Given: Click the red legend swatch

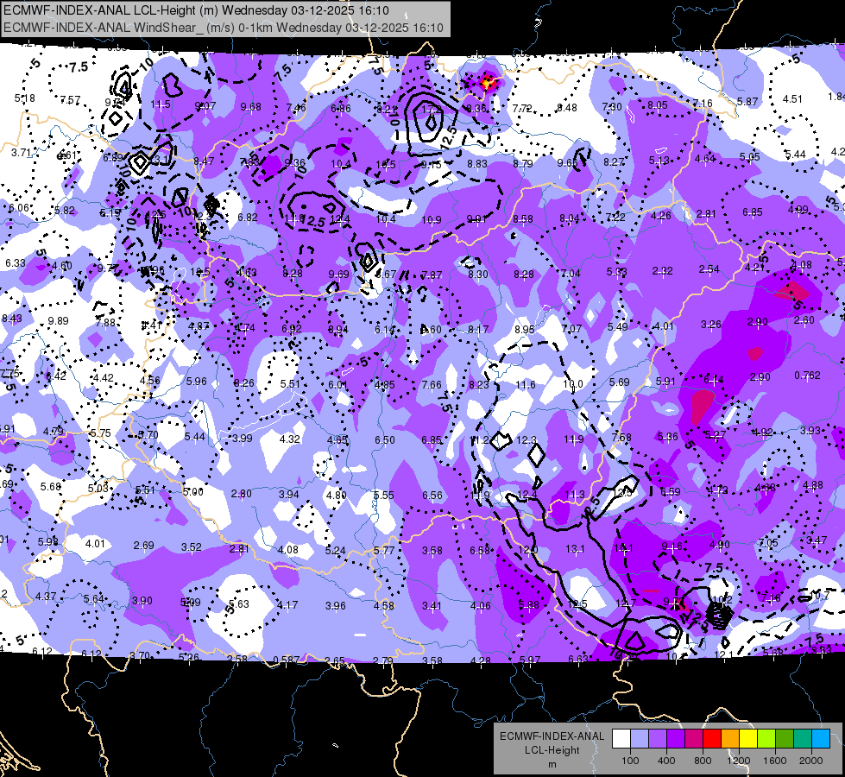Looking at the screenshot, I should [712, 739].
